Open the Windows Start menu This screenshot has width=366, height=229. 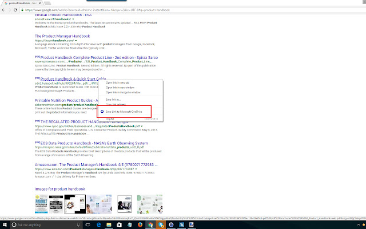tap(5, 225)
